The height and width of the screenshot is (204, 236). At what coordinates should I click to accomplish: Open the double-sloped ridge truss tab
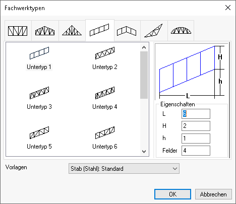pos(127,31)
